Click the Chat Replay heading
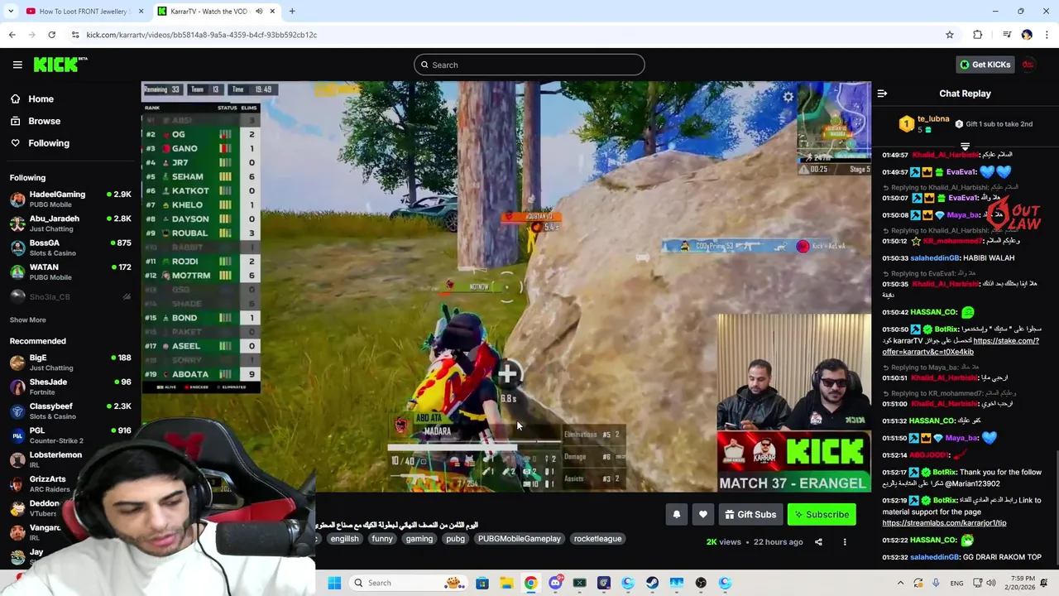The image size is (1059, 596). (965, 94)
